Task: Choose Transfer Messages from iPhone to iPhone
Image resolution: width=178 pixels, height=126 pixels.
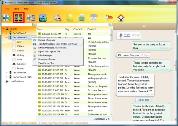Action: [x=58, y=44]
